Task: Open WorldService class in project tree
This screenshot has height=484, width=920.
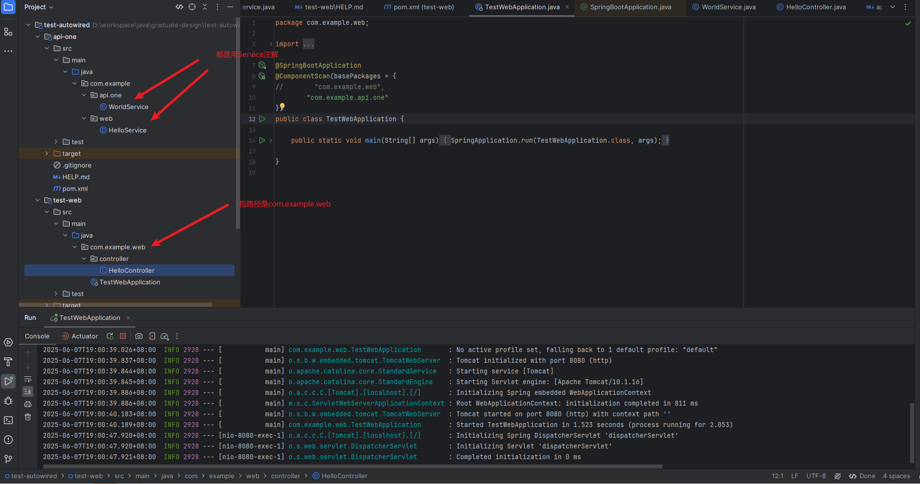Action: coord(124,107)
